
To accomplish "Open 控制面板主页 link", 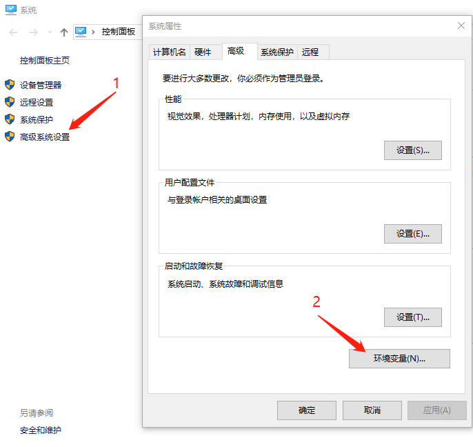I will point(45,61).
